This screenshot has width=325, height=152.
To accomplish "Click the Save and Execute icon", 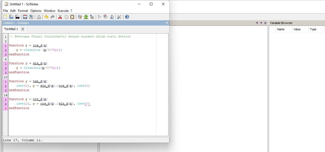I will [x=106, y=17].
